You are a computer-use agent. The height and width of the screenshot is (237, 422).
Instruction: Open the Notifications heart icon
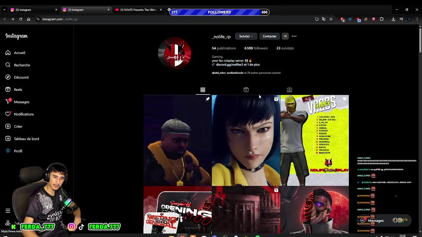tap(8, 114)
